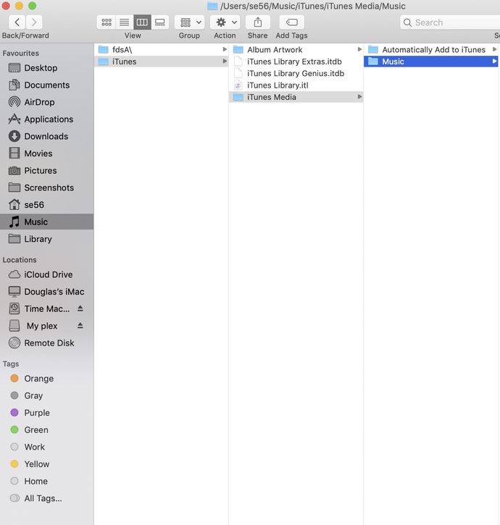Image resolution: width=500 pixels, height=525 pixels.
Task: Focus the Search field
Action: click(x=450, y=22)
